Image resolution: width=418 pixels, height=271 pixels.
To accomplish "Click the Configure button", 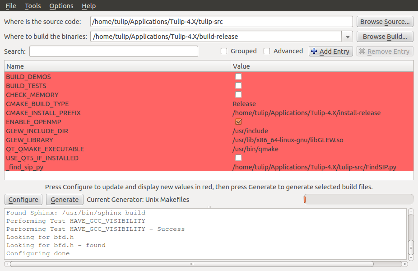I will (23, 200).
